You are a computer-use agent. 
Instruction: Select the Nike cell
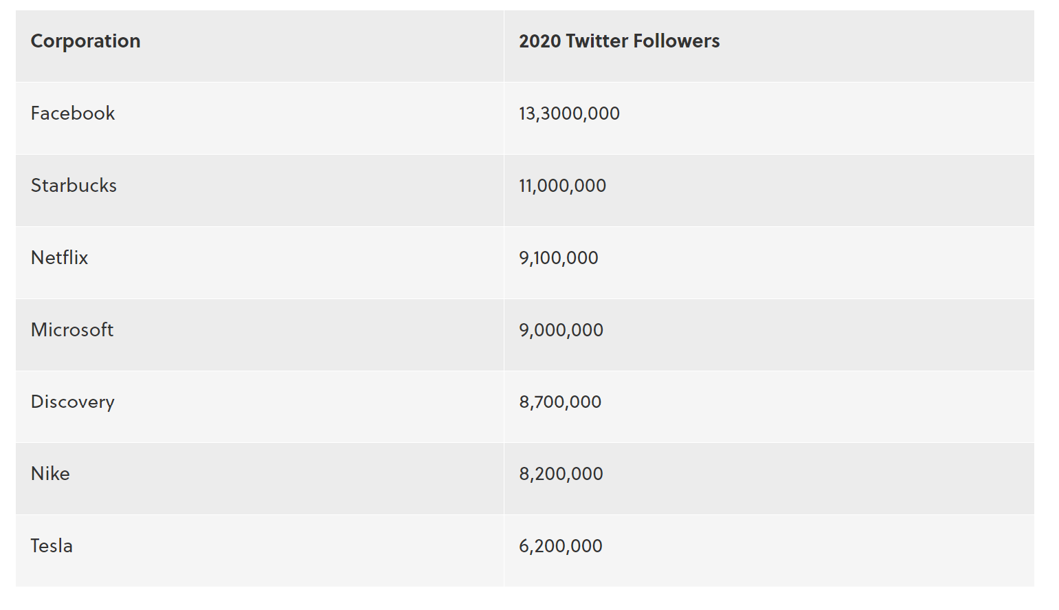[50, 474]
